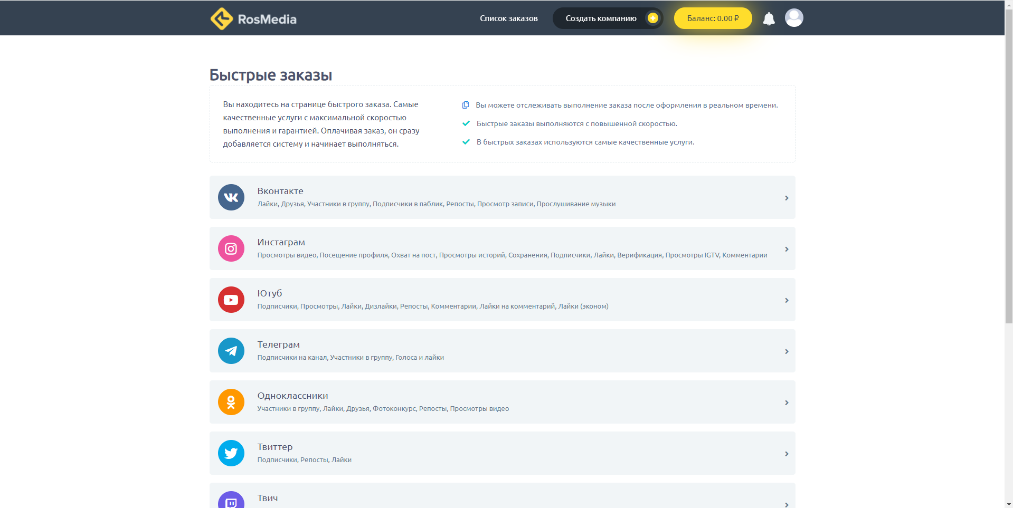Image resolution: width=1013 pixels, height=508 pixels.
Task: Expand the Телеграм row chevron
Action: coord(787,351)
